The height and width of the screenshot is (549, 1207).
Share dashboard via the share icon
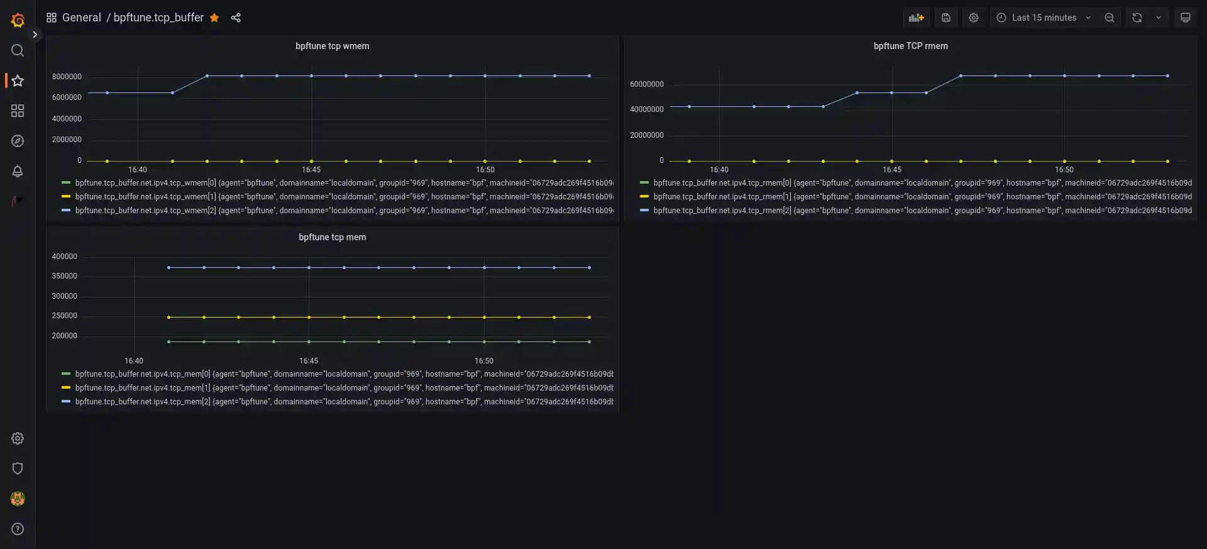click(236, 18)
